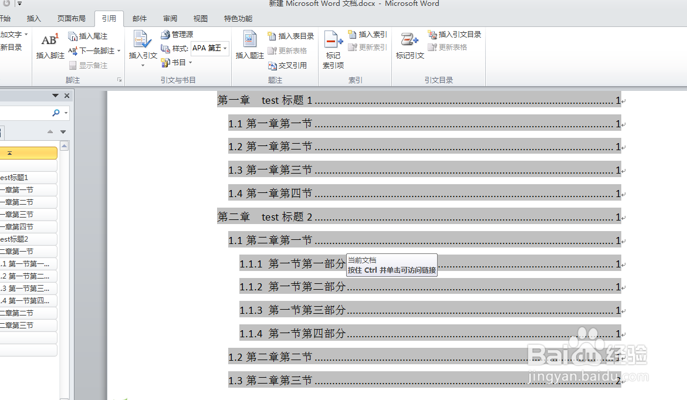
Task: Click Show Notes (显示备注)
Action: [x=88, y=65]
